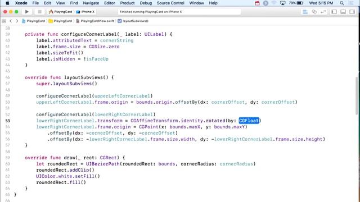Open the Edit menu
The height and width of the screenshot is (202, 360).
point(47,3)
